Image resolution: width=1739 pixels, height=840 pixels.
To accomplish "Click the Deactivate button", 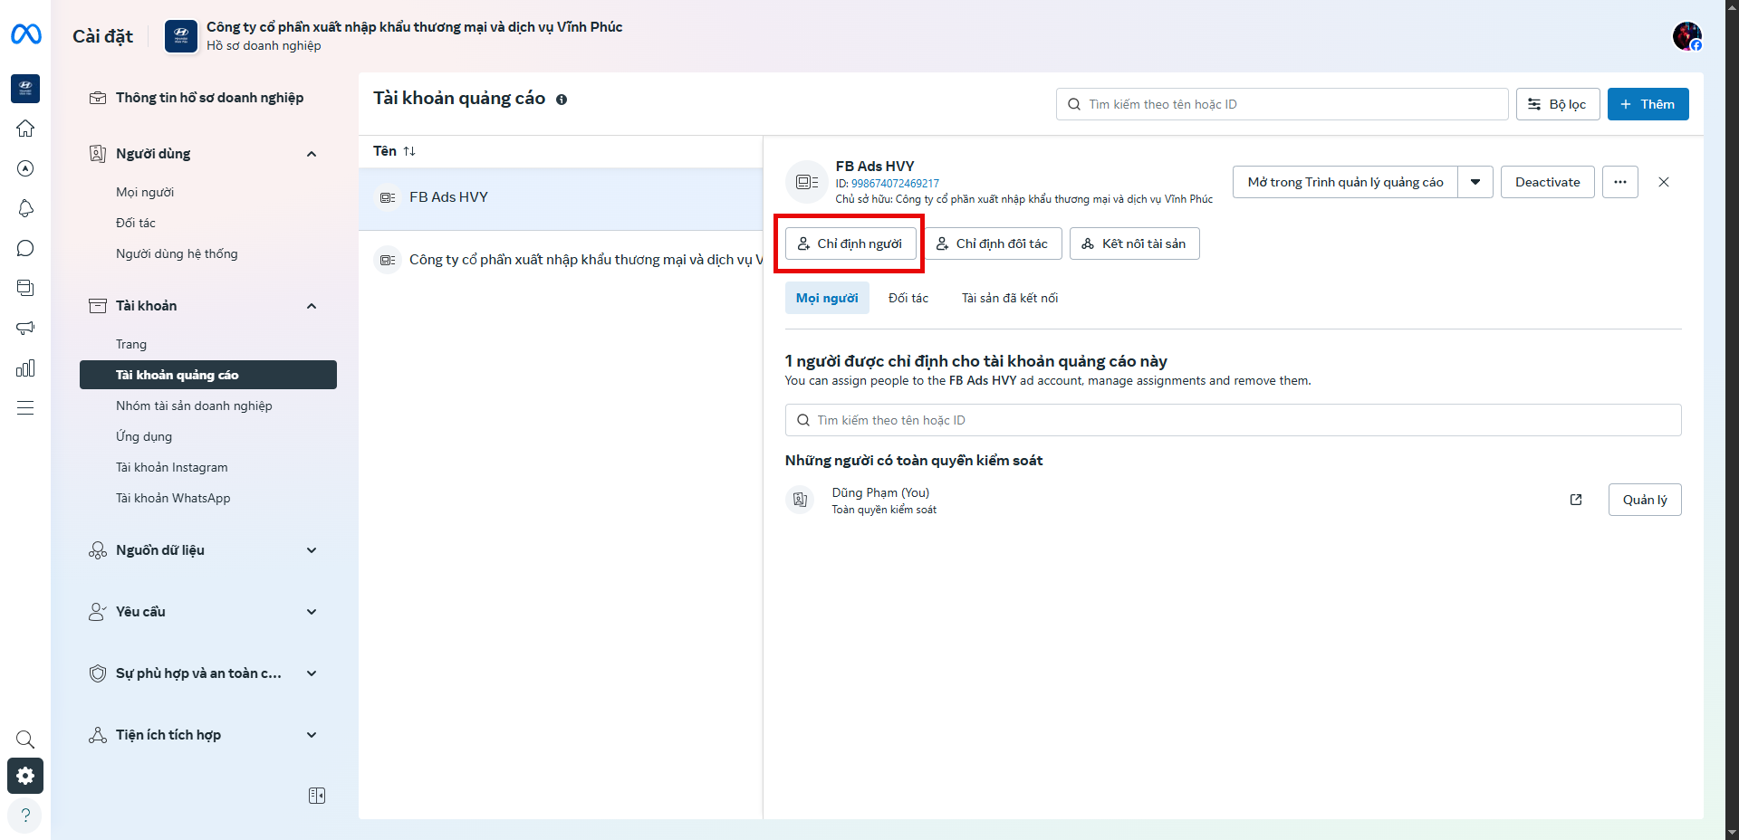I will (1547, 182).
